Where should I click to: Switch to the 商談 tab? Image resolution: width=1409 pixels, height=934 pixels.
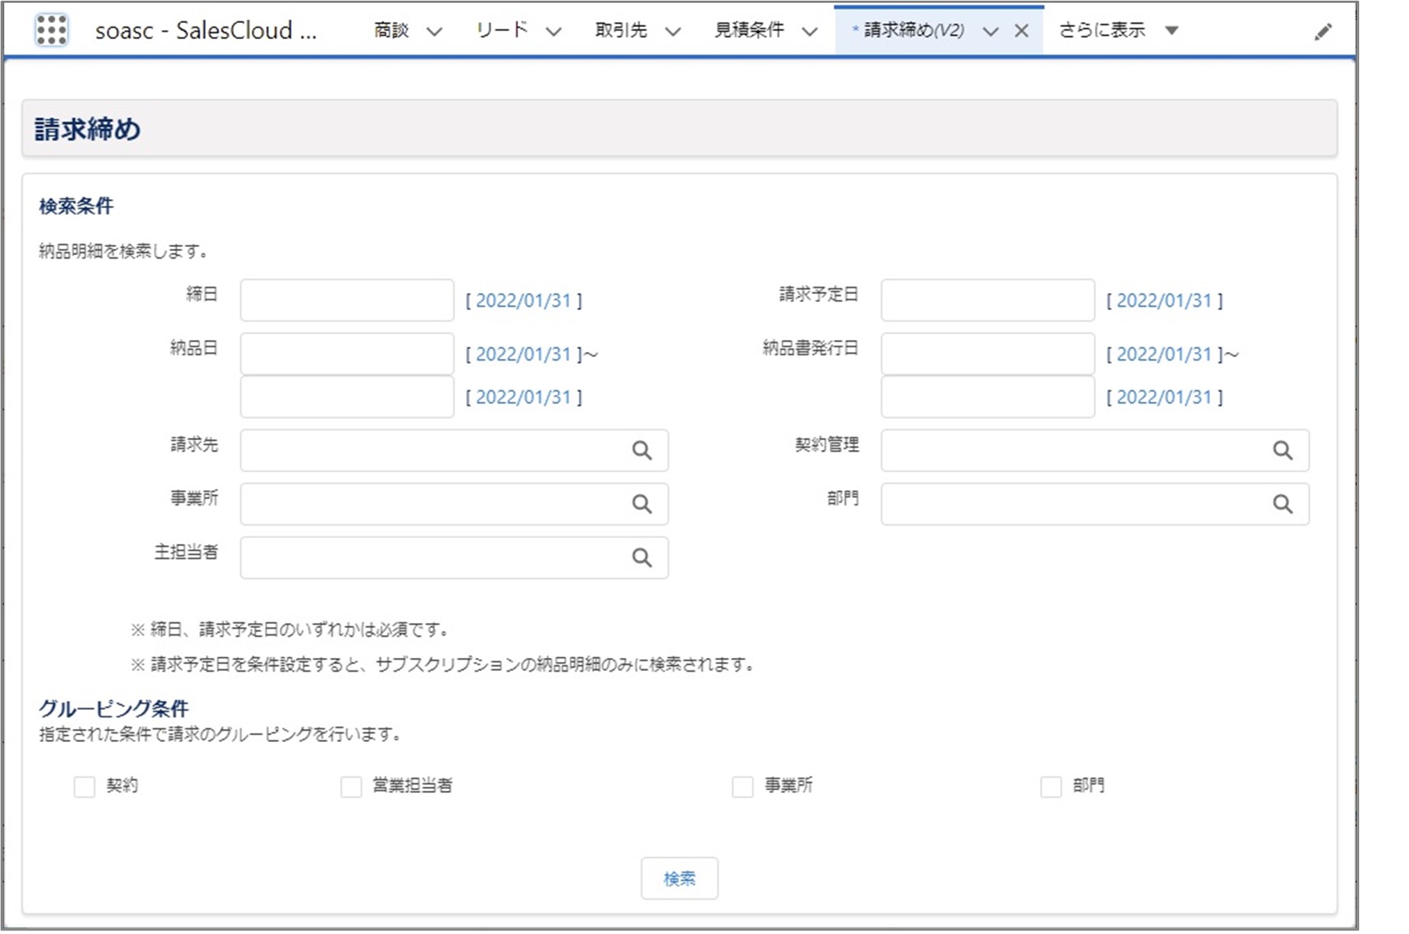[x=391, y=30]
